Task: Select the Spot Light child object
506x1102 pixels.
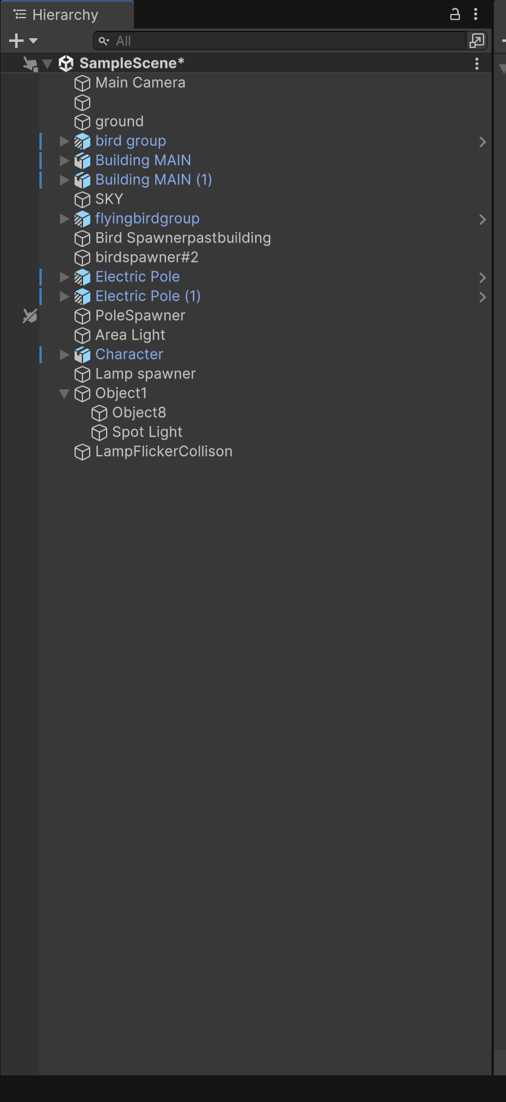Action: pos(147,432)
